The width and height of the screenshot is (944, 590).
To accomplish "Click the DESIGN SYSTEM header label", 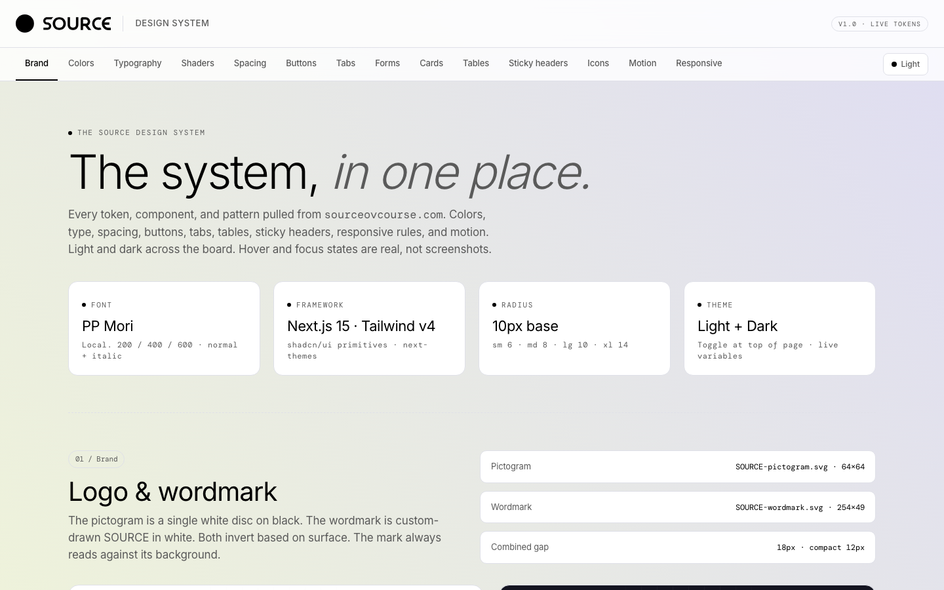I will coord(172,24).
